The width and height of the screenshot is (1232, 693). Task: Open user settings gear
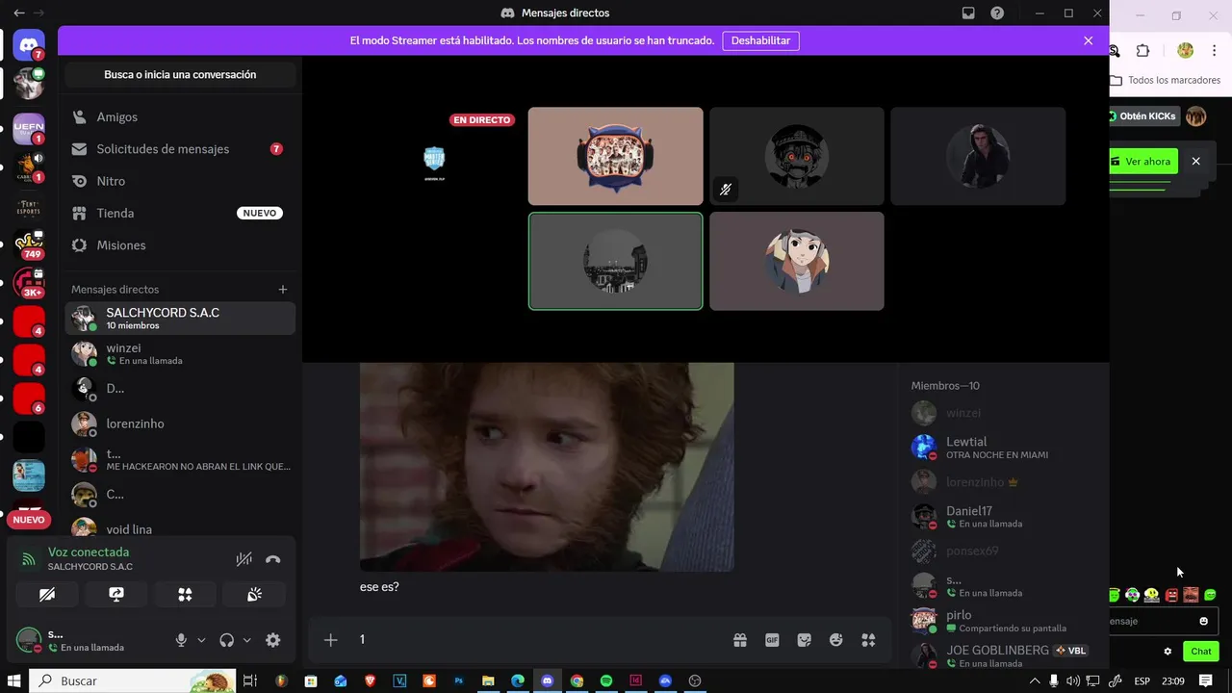coord(272,640)
